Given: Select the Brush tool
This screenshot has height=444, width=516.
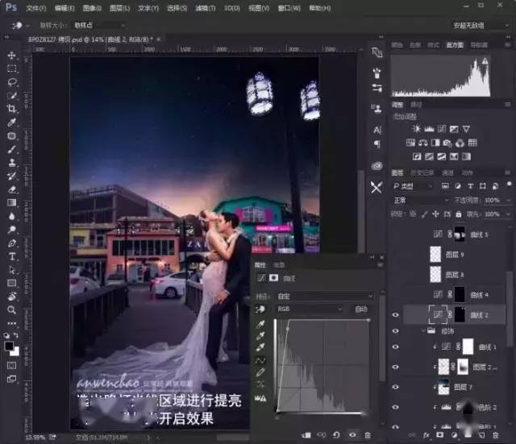Looking at the screenshot, I should 11,149.
